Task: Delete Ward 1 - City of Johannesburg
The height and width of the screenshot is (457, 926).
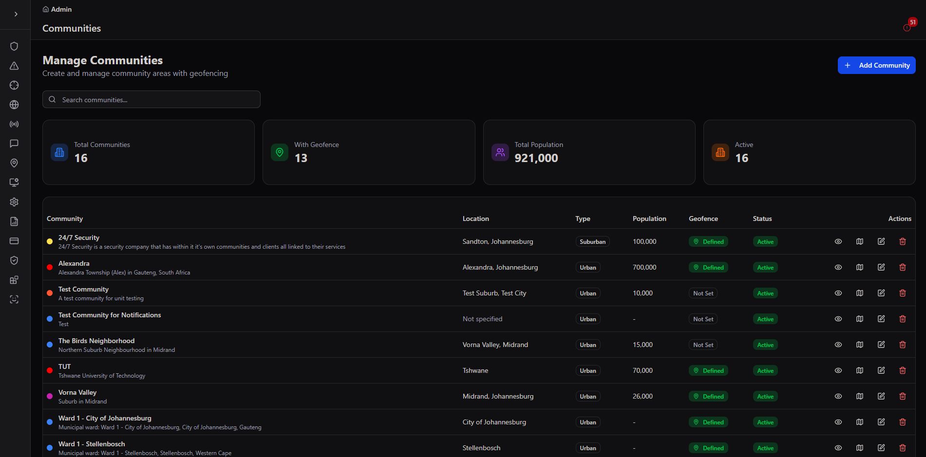Action: (x=903, y=422)
